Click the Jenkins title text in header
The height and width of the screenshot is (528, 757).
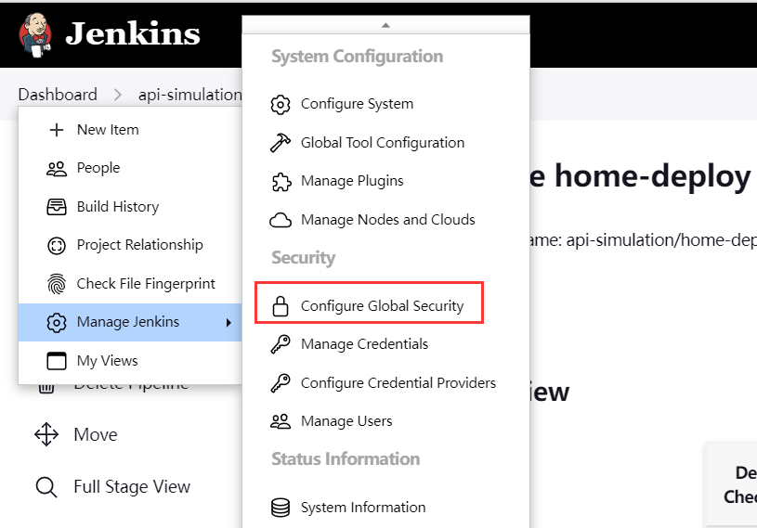[x=133, y=33]
